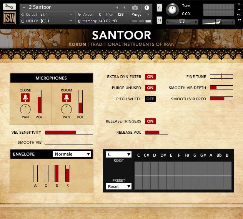Enable the Pitch Wheel switch
Image resolution: width=243 pixels, height=219 pixels.
click(x=150, y=99)
